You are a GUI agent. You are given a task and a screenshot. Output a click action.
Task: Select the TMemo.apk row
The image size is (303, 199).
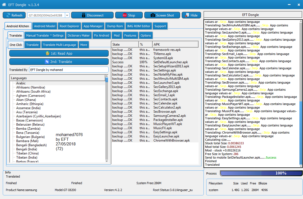pos(155,54)
